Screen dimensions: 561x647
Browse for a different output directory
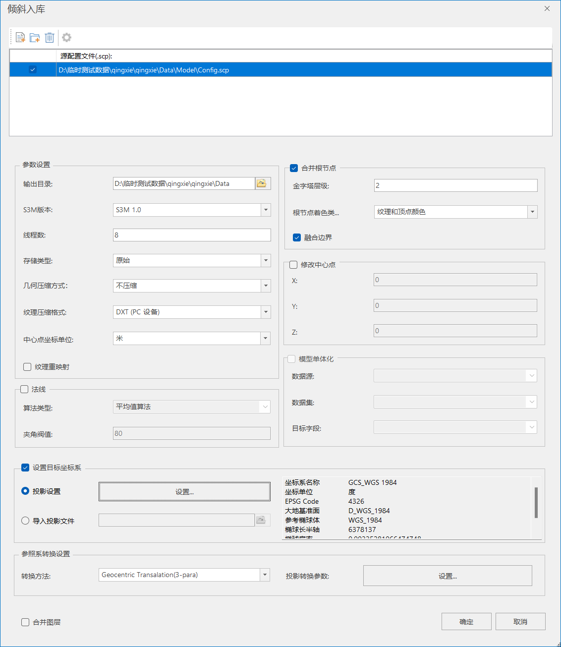click(x=262, y=183)
